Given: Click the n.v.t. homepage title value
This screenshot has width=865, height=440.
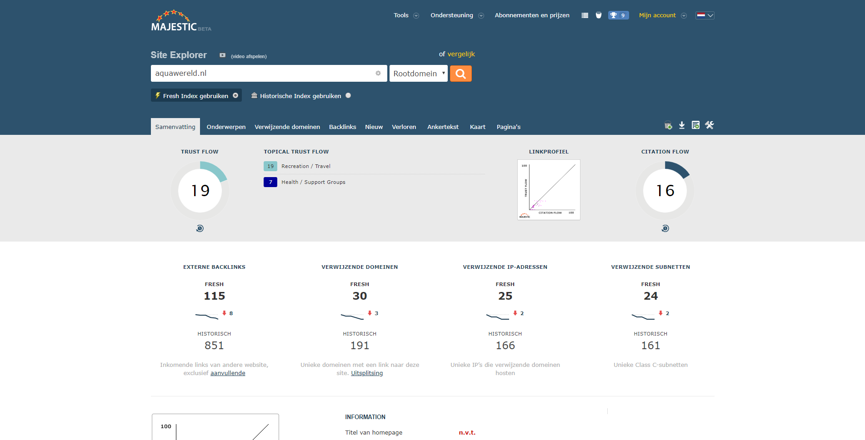Looking at the screenshot, I should (467, 433).
